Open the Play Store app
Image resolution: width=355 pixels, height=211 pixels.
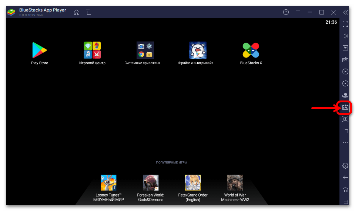click(39, 50)
